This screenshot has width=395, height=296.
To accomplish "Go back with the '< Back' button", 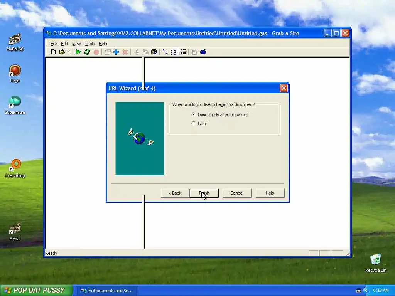I will (x=175, y=193).
